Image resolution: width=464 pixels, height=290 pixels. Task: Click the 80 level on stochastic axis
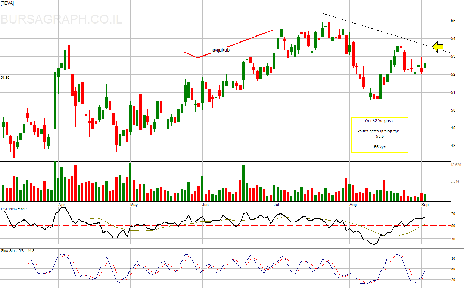[x=453, y=258]
